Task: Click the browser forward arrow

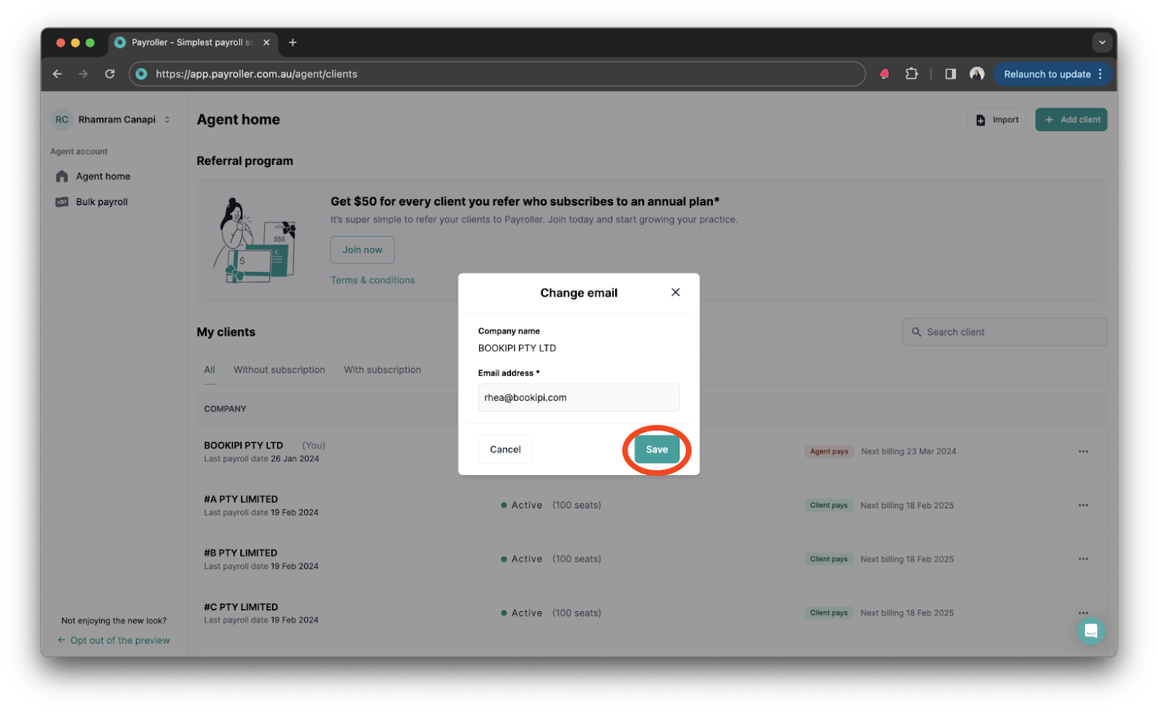Action: 83,74
